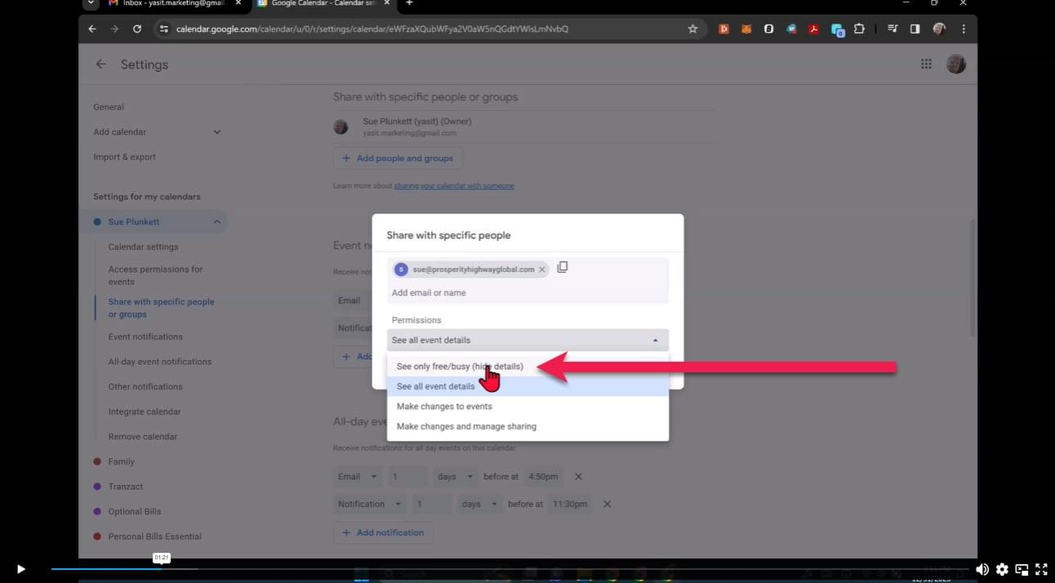Choose Make changes to events
Image resolution: width=1055 pixels, height=583 pixels.
click(444, 407)
